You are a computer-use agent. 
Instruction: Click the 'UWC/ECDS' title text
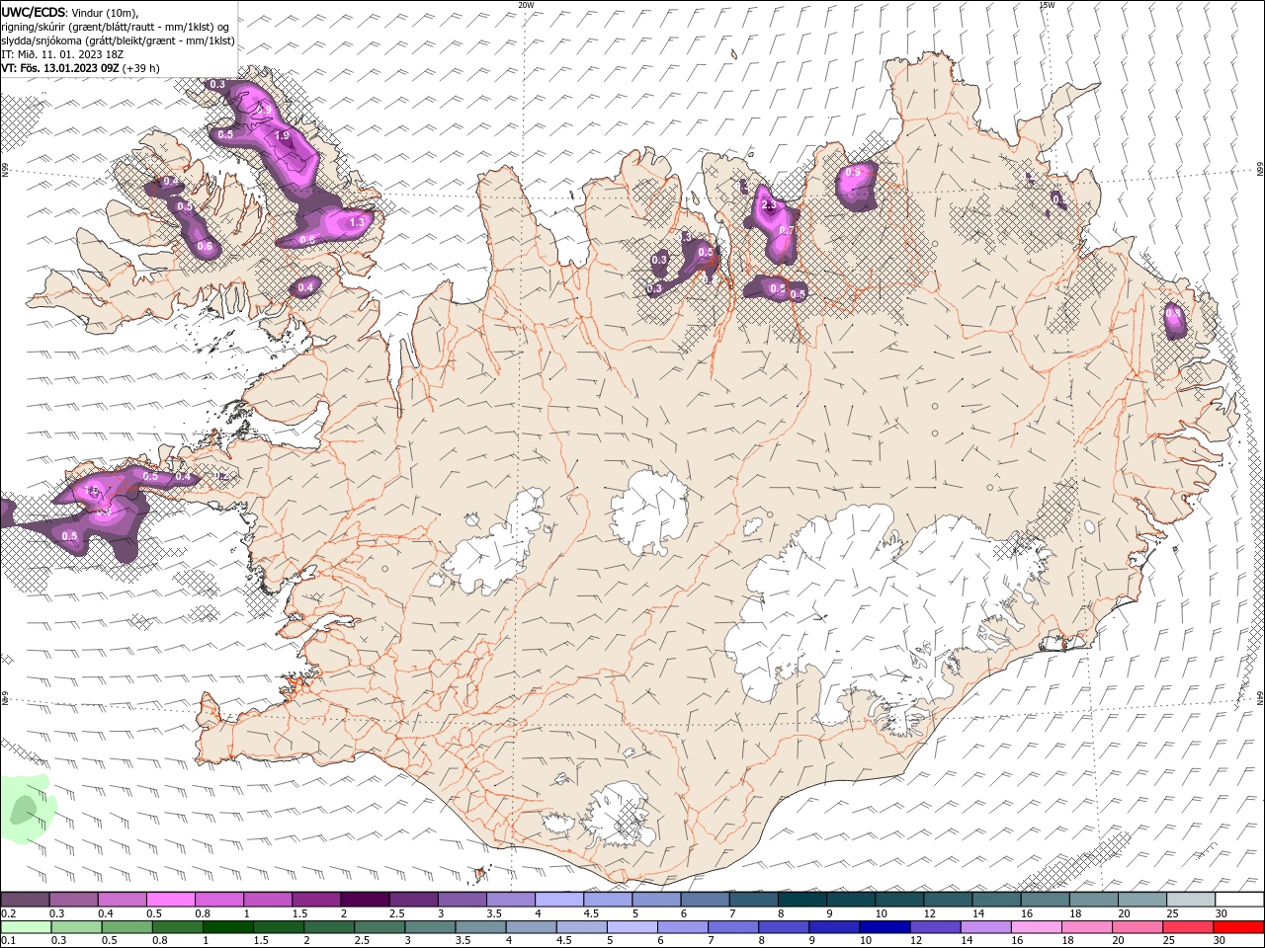pyautogui.click(x=35, y=12)
